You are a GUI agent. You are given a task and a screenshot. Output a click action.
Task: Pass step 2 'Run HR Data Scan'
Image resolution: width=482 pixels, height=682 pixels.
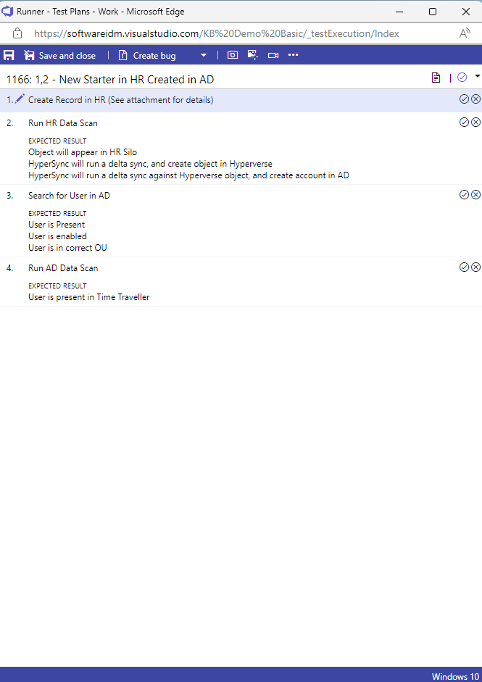(463, 122)
